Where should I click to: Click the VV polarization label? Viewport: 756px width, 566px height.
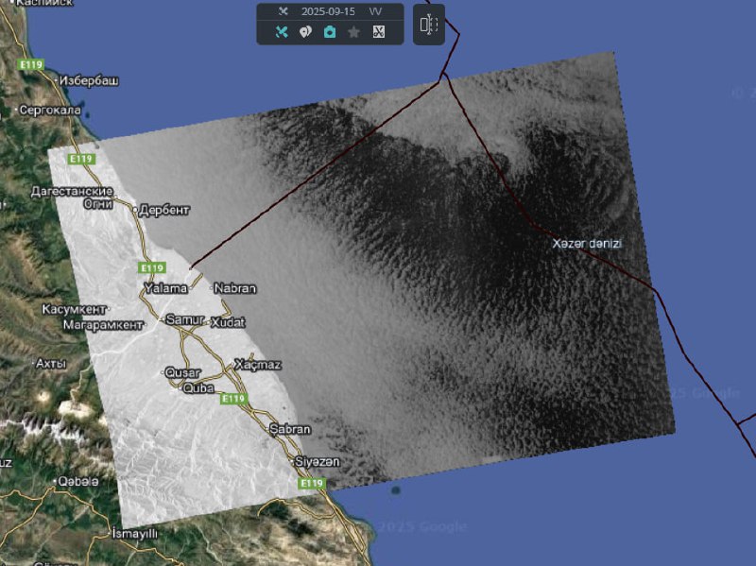(375, 11)
